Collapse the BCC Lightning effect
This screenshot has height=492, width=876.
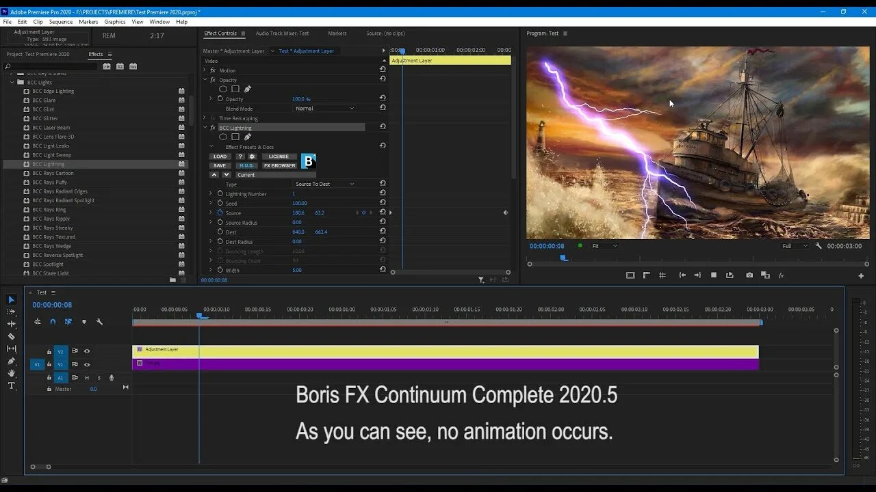pos(205,128)
